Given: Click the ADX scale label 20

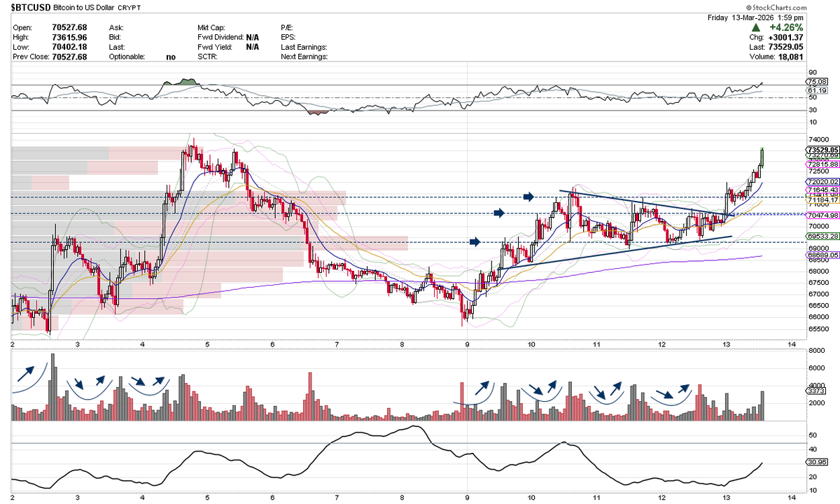Looking at the screenshot, I should tap(812, 477).
